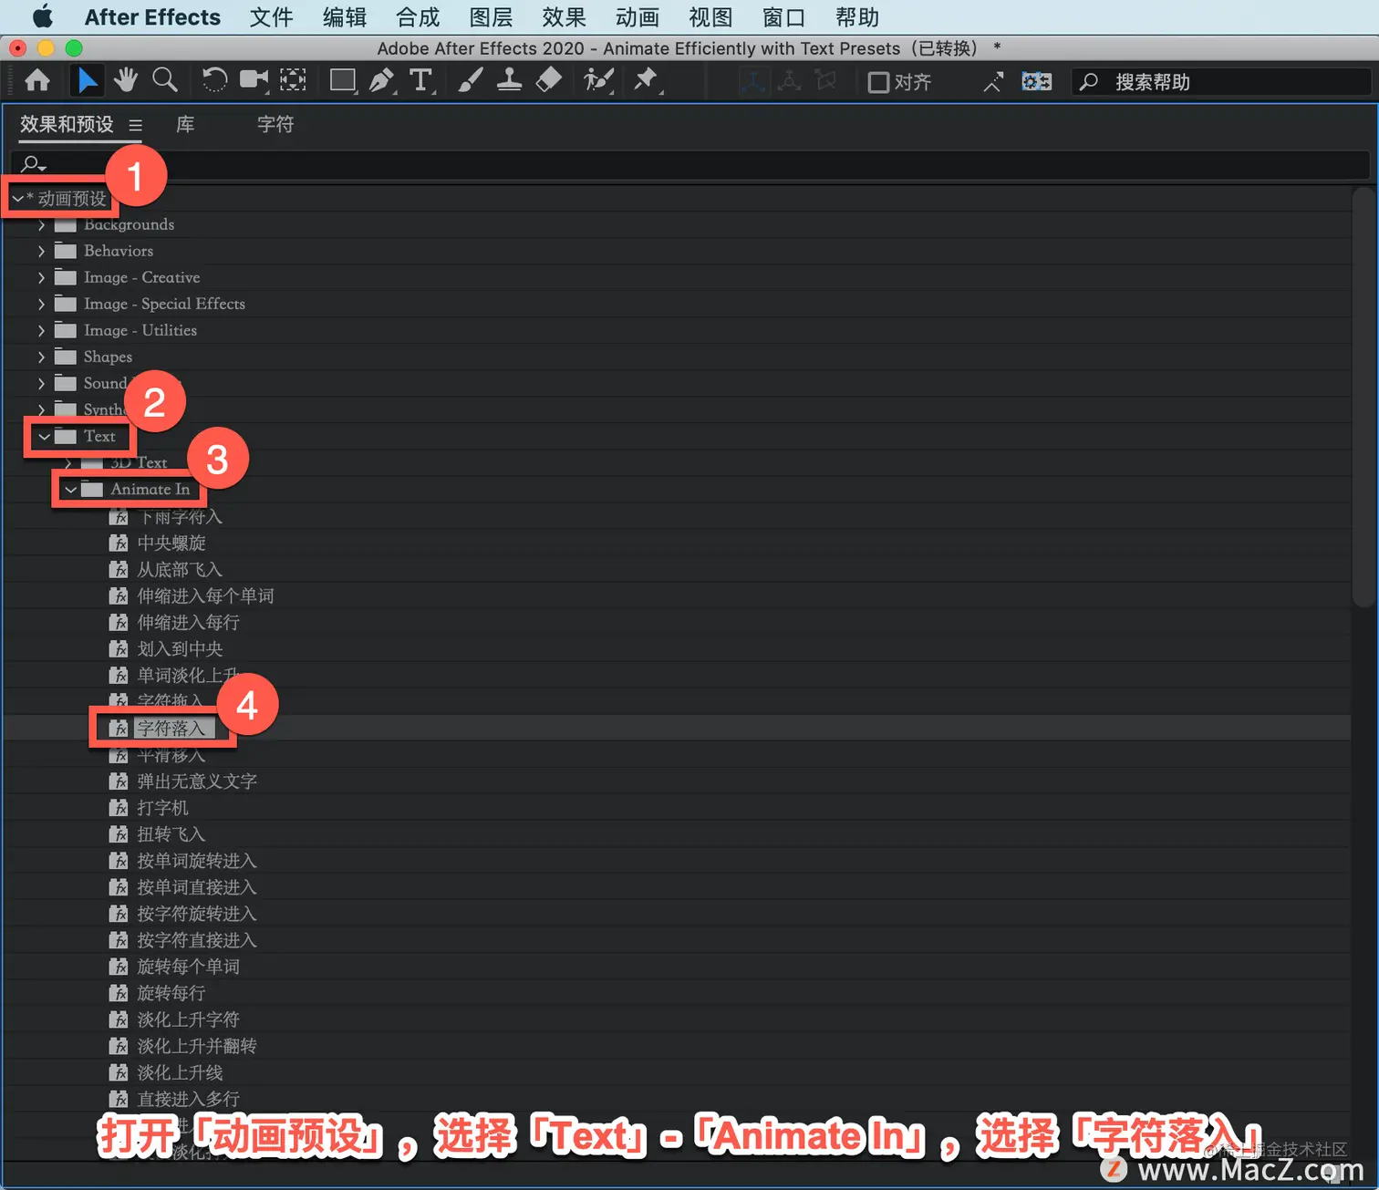Open the 合成 menu
Screen dimensions: 1379x1190
tap(418, 17)
